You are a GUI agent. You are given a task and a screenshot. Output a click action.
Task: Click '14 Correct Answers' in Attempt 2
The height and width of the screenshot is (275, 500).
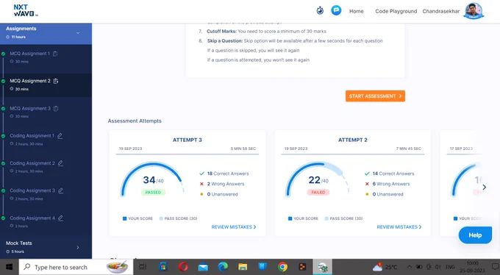click(393, 174)
